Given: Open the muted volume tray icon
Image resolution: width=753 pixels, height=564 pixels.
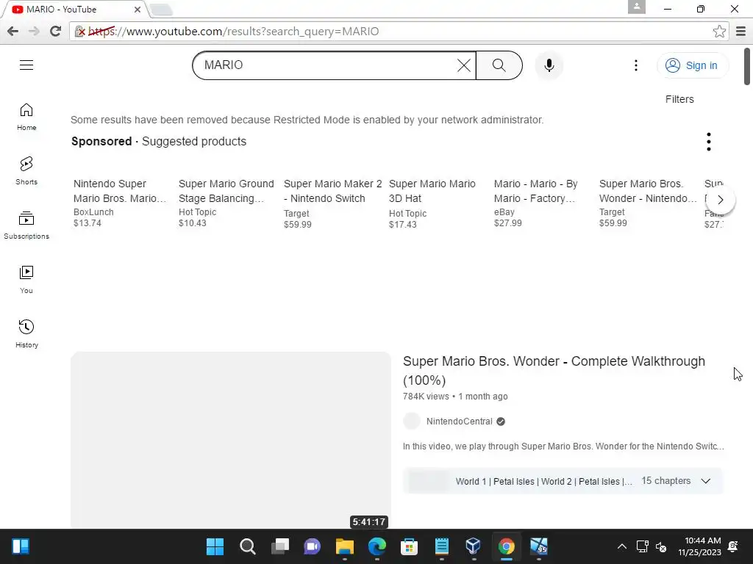Looking at the screenshot, I should pos(661,546).
